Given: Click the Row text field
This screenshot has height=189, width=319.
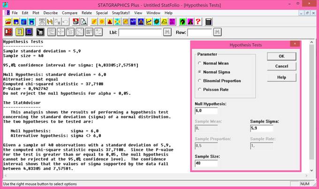Looking at the screenshot, I should (x=199, y=32).
